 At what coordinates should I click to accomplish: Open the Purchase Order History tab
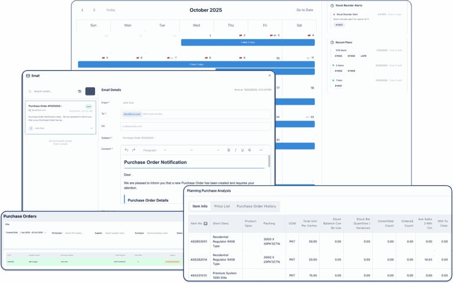[256, 206]
